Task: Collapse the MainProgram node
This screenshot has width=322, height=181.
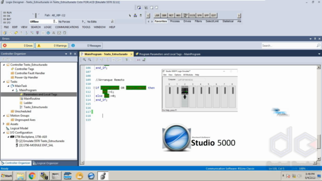Action: (x=13, y=90)
